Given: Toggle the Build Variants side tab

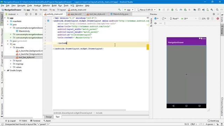Looking at the screenshot, I should pyautogui.click(x=2, y=110).
